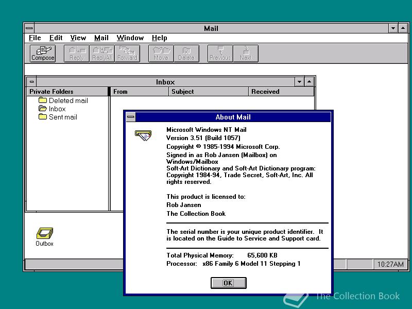The image size is (412, 309).
Task: Open the View menu
Action: 78,38
